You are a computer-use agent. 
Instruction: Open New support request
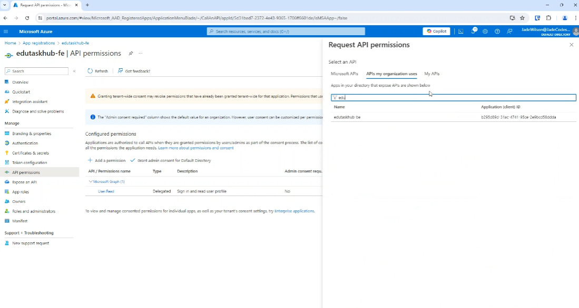31,243
